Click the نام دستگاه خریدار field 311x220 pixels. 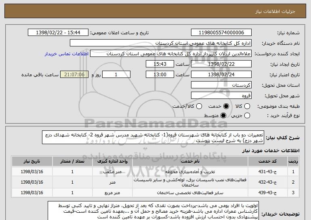(161, 43)
